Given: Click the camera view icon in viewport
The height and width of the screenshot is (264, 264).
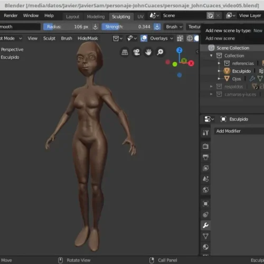Looking at the screenshot, I should click(x=137, y=52).
